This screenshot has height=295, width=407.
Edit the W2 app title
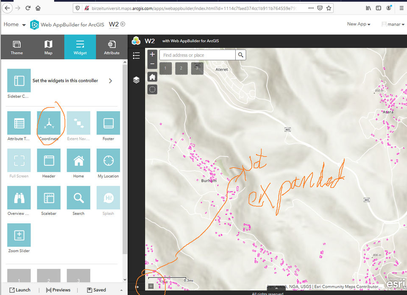[x=114, y=24]
